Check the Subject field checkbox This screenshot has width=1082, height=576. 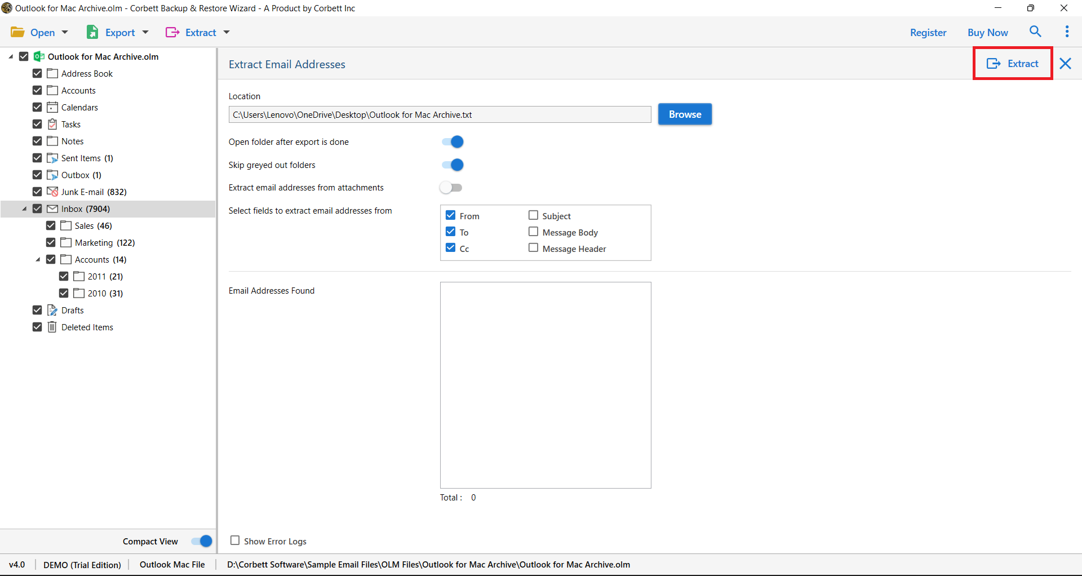pyautogui.click(x=533, y=215)
